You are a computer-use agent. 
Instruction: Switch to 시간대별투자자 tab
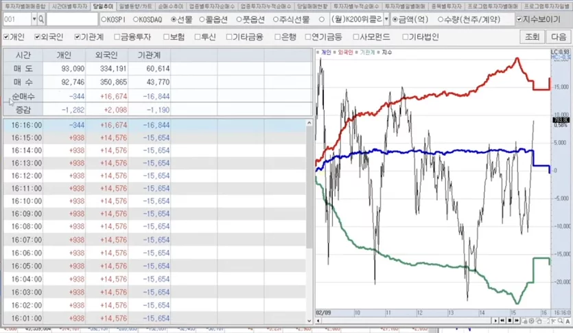(69, 6)
